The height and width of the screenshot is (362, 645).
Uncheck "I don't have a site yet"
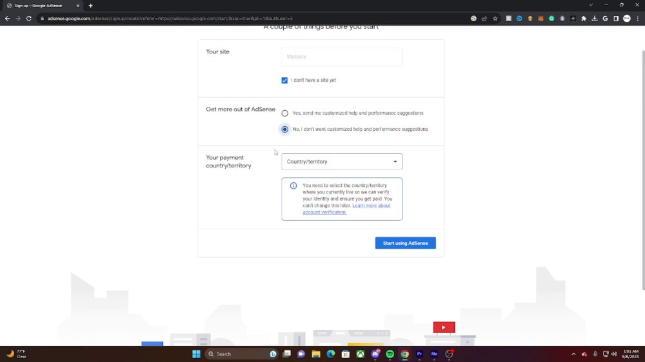pyautogui.click(x=284, y=80)
